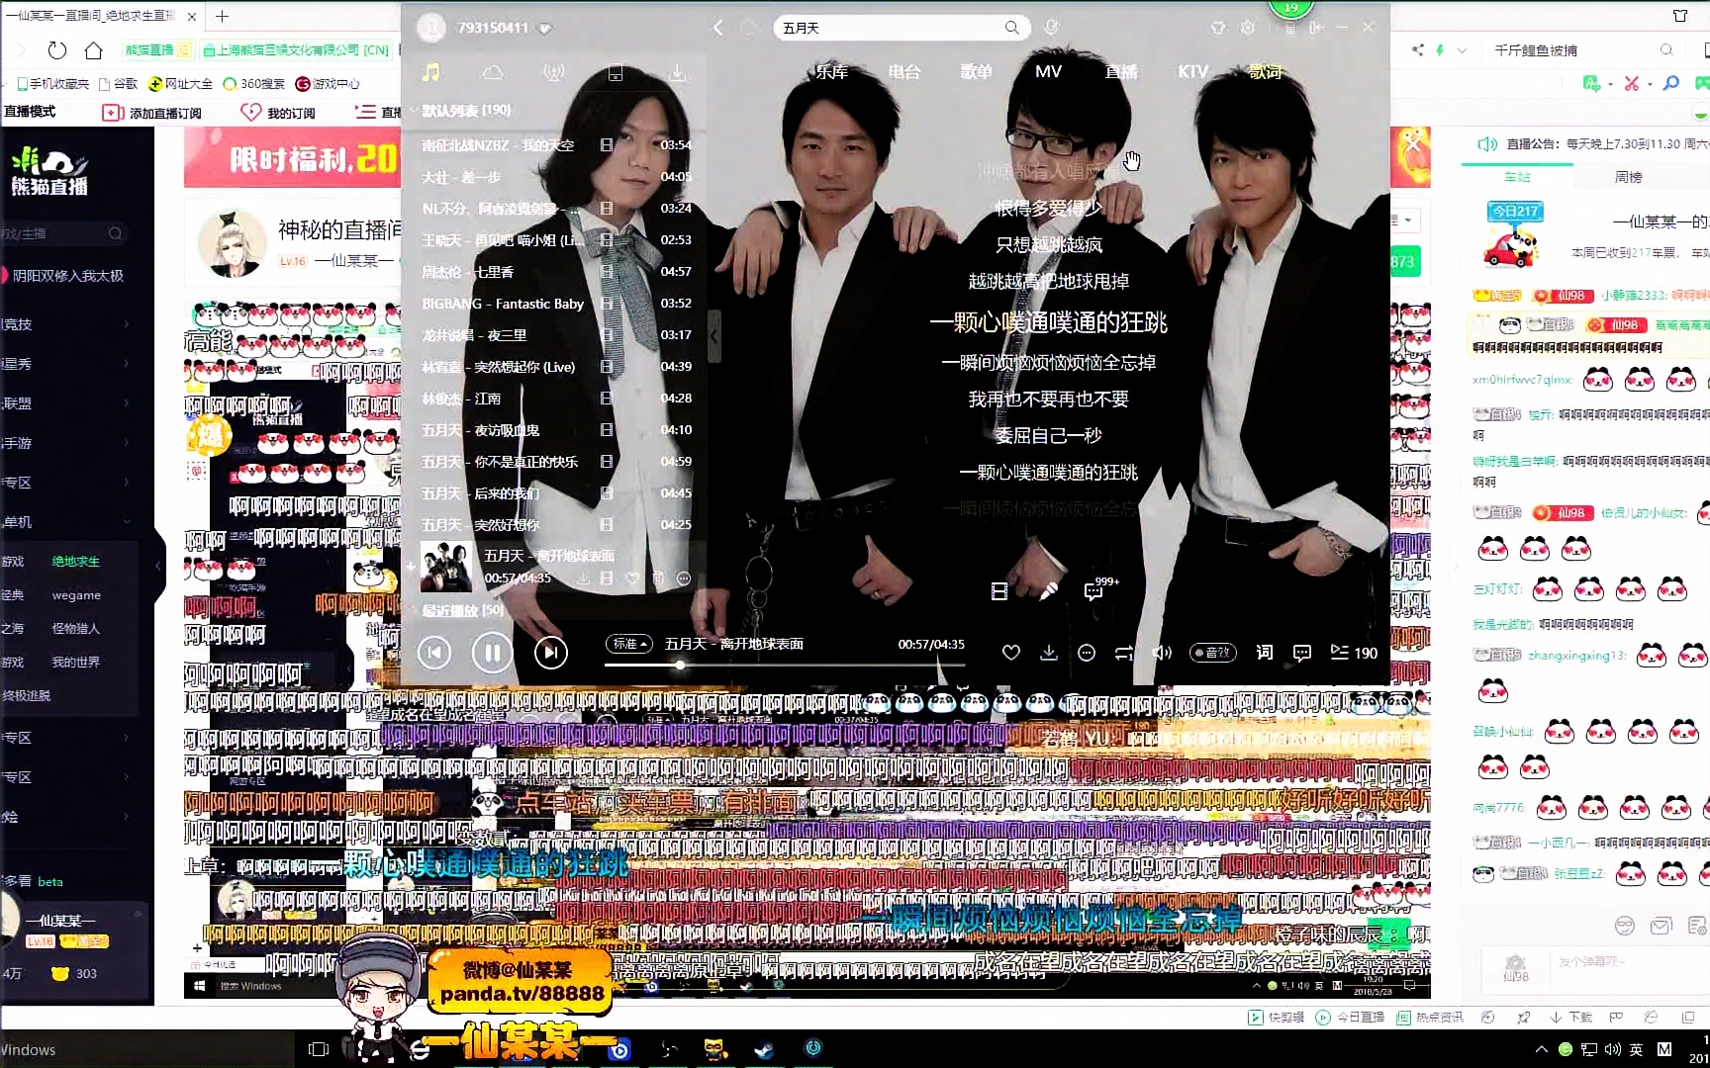
Task: Go to the browser home page
Action: tap(93, 49)
